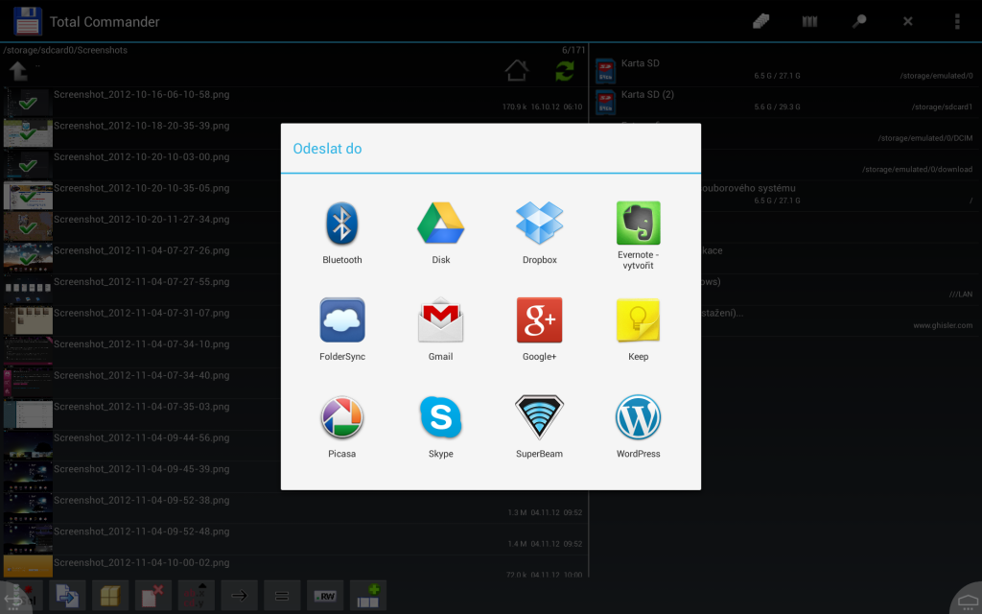Tap thumbnail of Screenshot_2012-11-04-07-31-07.png
The width and height of the screenshot is (982, 614).
point(28,321)
